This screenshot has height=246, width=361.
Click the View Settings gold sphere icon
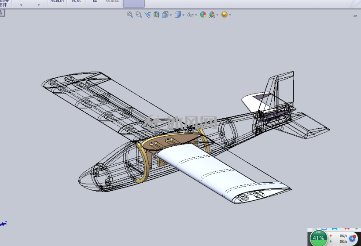[x=224, y=14]
